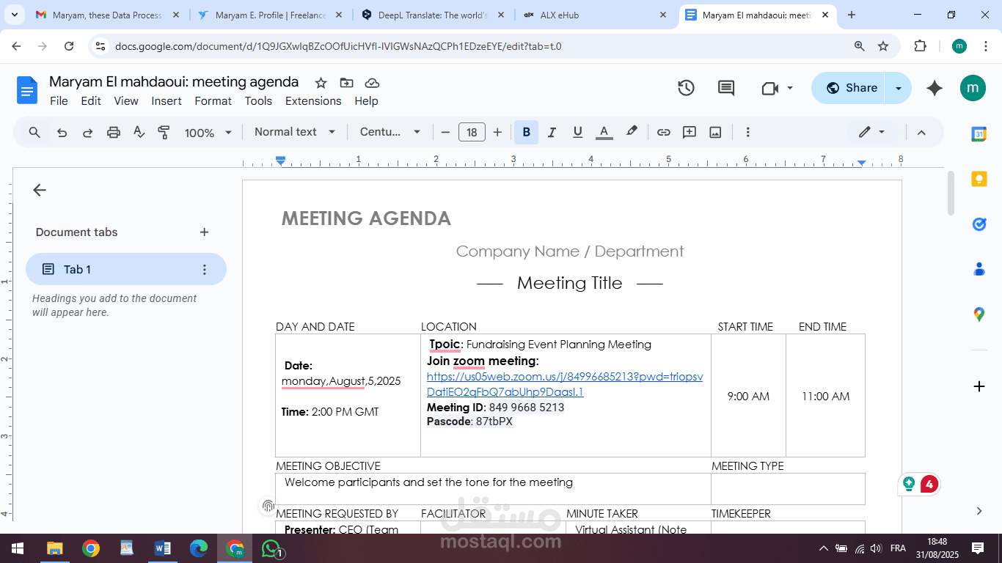The height and width of the screenshot is (563, 1002).
Task: Hide the side panel with the chevron
Action: [x=979, y=511]
